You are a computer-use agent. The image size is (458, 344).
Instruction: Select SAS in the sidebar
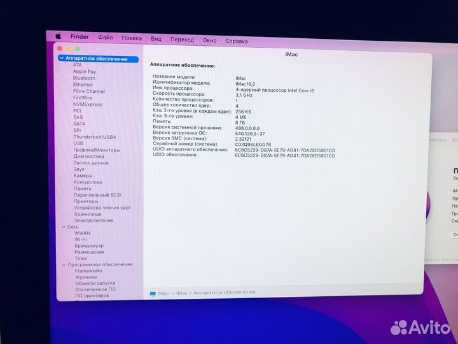pyautogui.click(x=78, y=117)
